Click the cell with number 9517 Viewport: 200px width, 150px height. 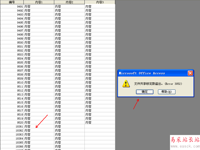coord(12,110)
